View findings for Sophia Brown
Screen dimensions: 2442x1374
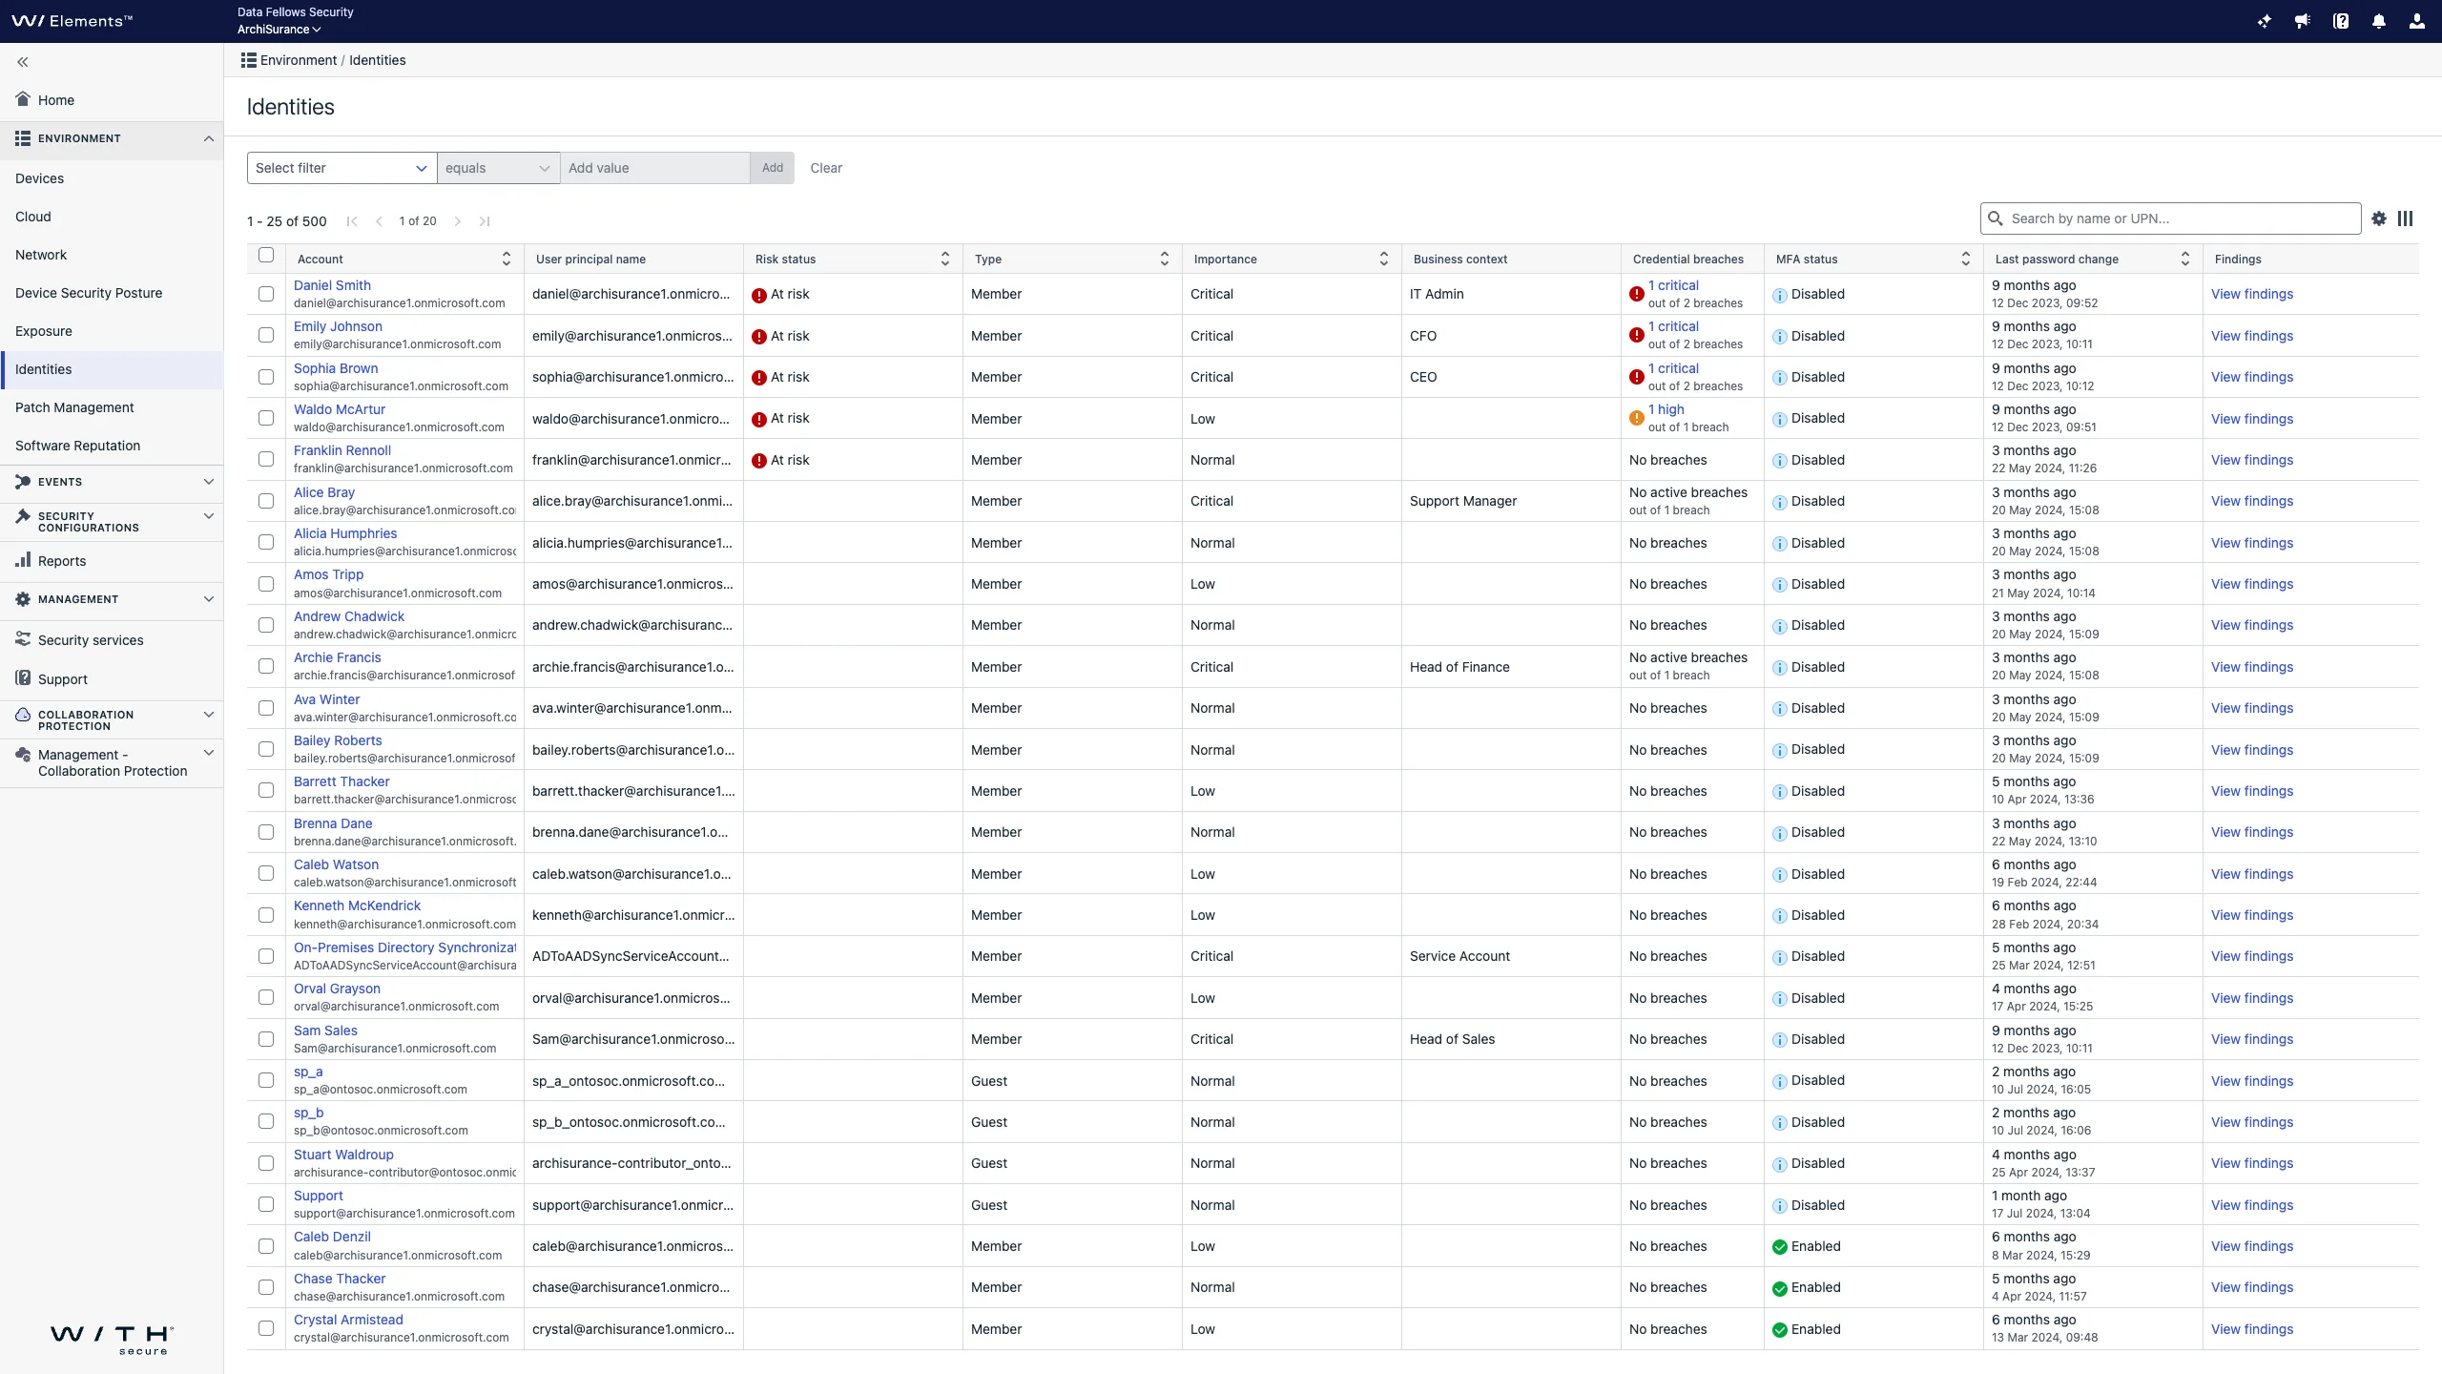2251,377
